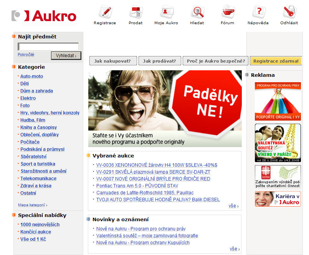Viewport: 309px width, 255px height.
Task: Open the Elektro category
Action: (x=28, y=98)
